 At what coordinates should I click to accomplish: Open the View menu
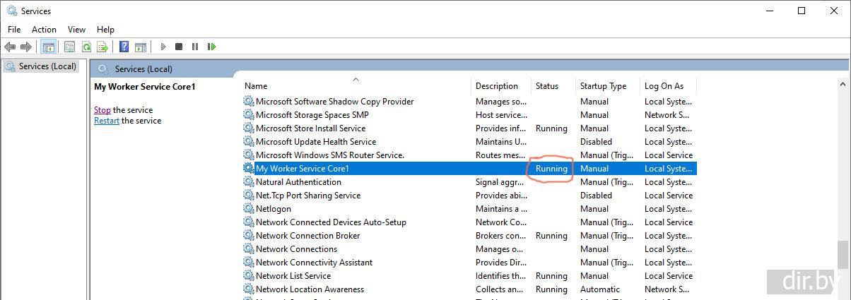[76, 29]
